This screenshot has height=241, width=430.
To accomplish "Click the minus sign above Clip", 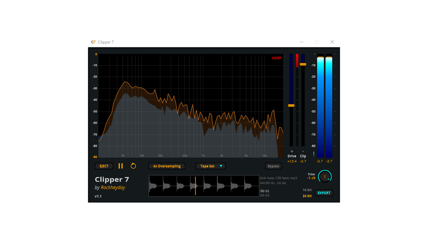I will click(x=303, y=151).
